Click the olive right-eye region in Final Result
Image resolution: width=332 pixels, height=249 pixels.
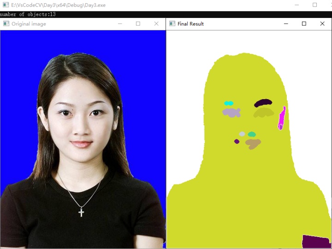coord(264,113)
